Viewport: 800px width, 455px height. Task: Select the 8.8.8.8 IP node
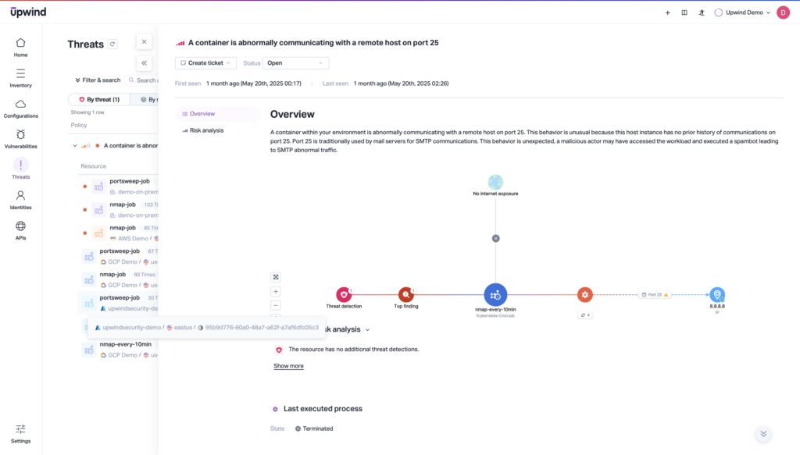717,294
